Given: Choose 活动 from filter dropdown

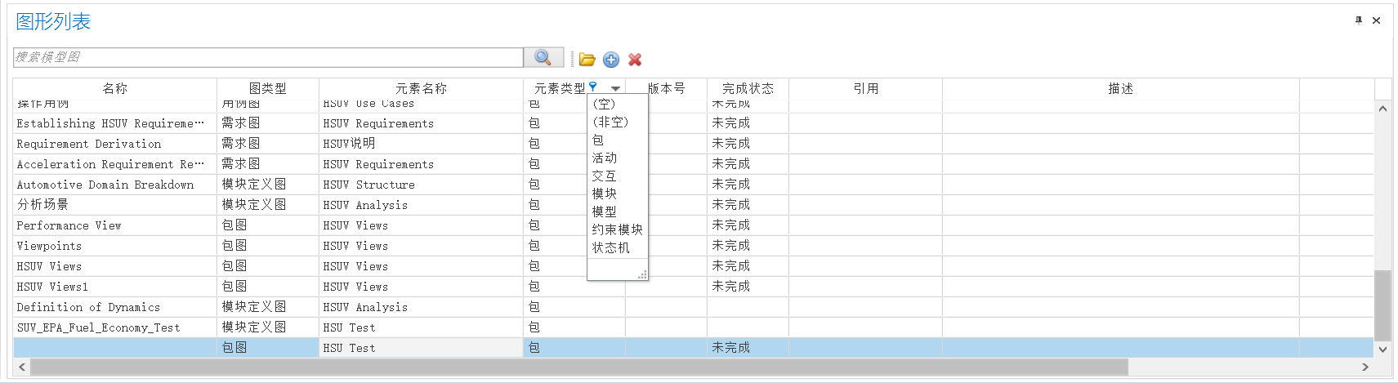Looking at the screenshot, I should coord(605,158).
